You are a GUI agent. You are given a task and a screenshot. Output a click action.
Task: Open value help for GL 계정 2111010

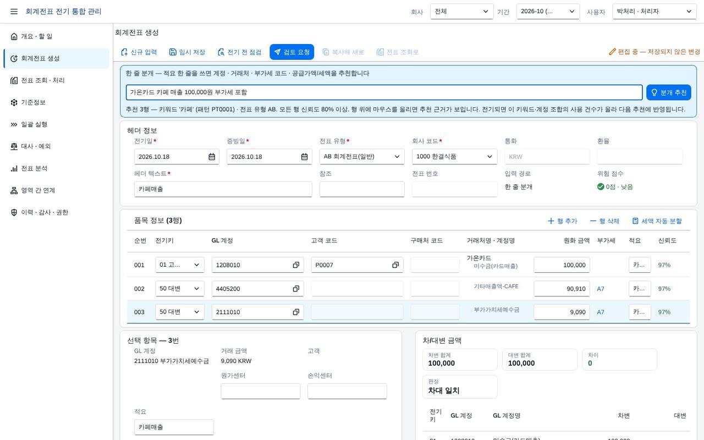[x=296, y=312]
